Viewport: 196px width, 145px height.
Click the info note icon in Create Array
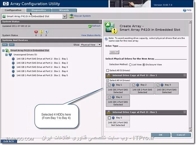pos(106,39)
